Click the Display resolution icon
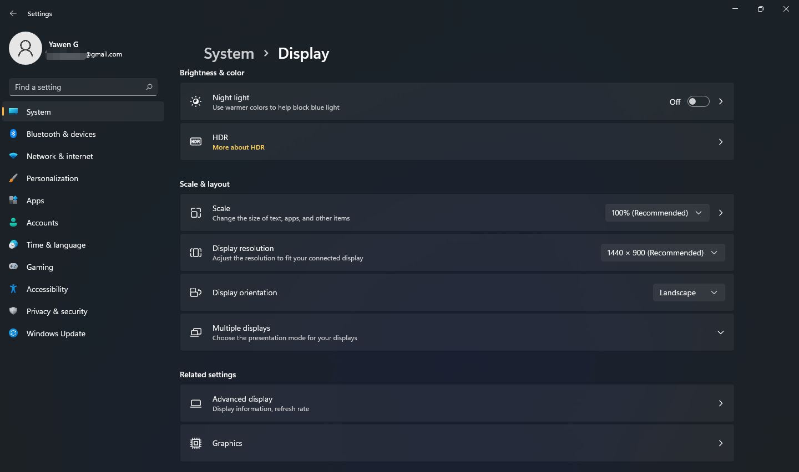 click(196, 253)
